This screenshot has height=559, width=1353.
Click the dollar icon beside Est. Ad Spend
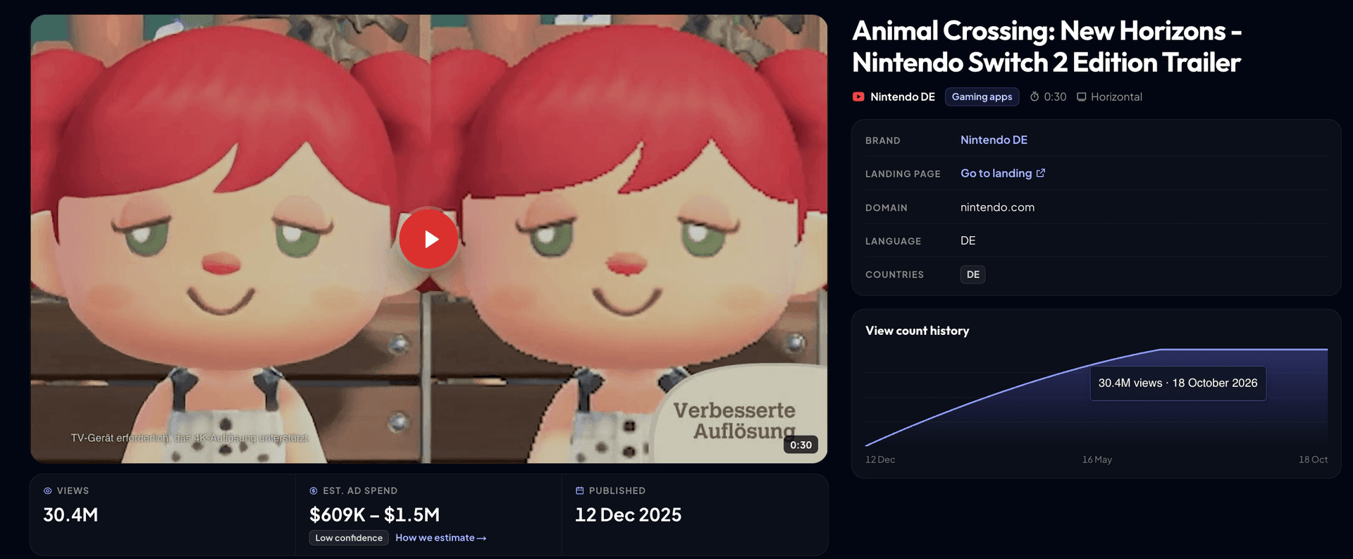[314, 491]
